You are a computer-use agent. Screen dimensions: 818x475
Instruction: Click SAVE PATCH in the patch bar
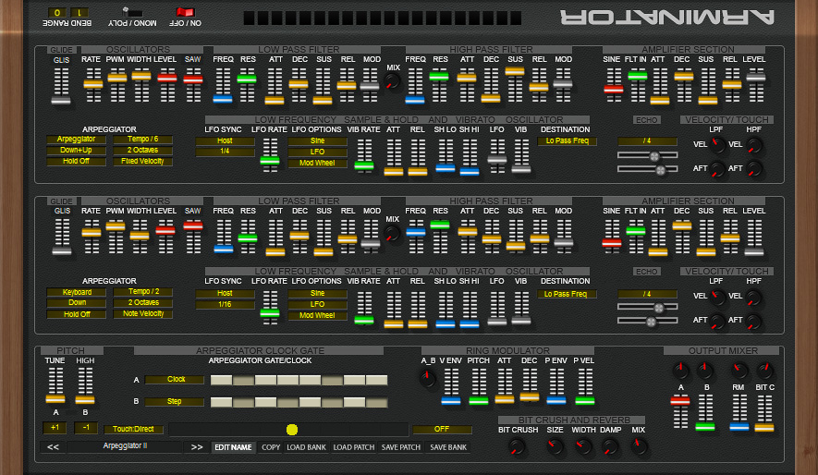400,447
